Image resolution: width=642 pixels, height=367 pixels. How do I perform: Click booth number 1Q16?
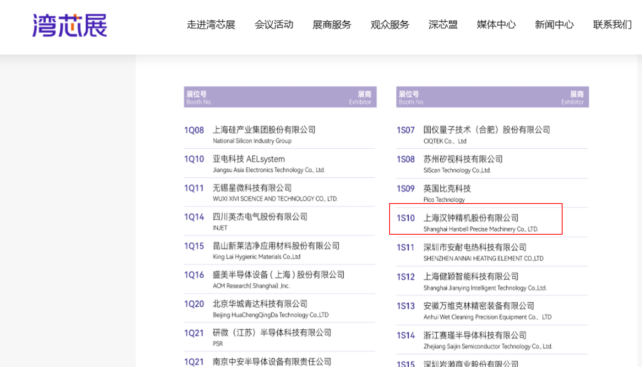pyautogui.click(x=194, y=275)
